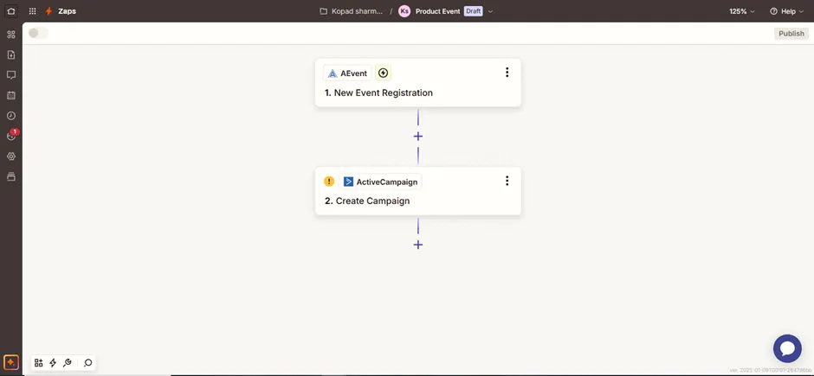Add a step between trigger and action

pyautogui.click(x=418, y=137)
